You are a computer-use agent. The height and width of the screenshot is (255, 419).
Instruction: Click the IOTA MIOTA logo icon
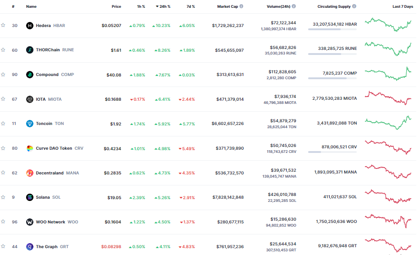30,99
